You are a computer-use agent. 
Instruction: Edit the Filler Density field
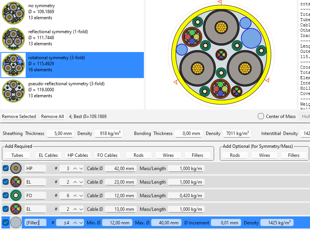(277, 223)
